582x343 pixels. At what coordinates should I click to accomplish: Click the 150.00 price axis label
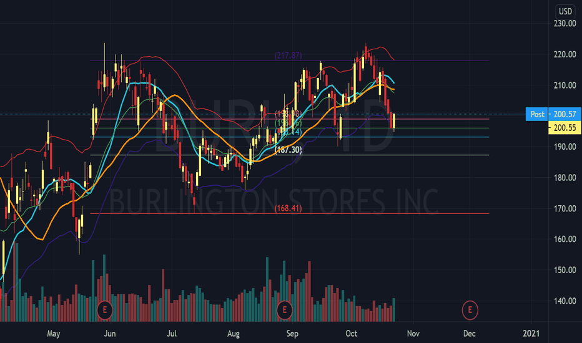[x=565, y=270]
